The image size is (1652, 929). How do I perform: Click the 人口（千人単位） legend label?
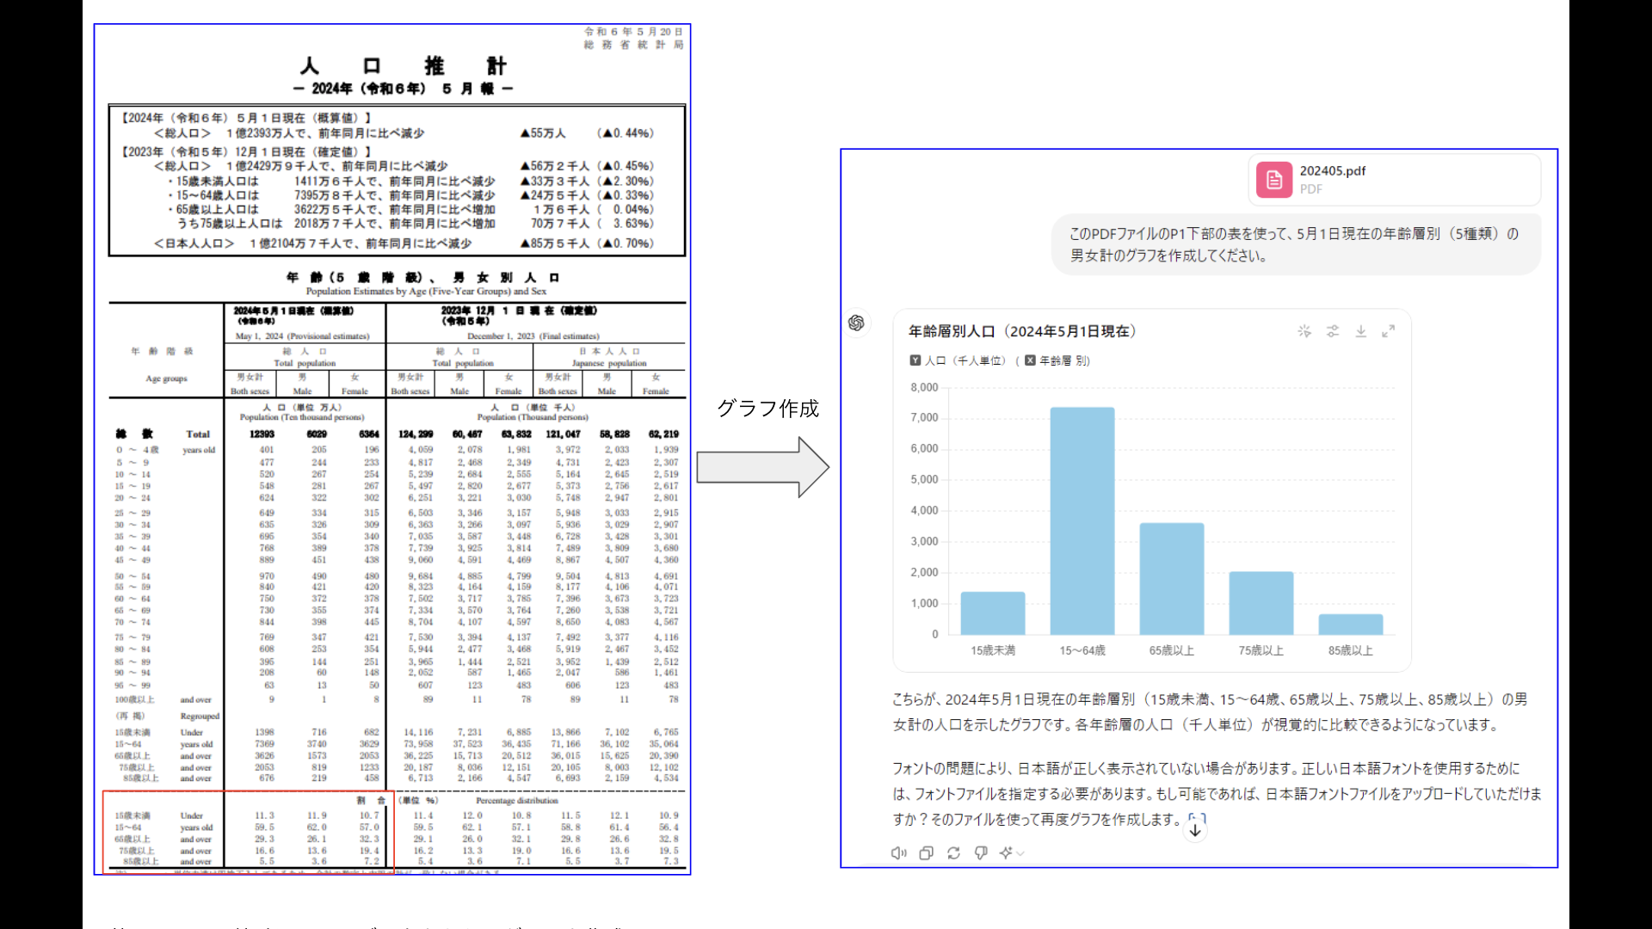coord(965,360)
